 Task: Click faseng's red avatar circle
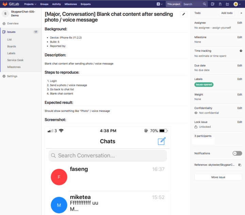coord(59,177)
